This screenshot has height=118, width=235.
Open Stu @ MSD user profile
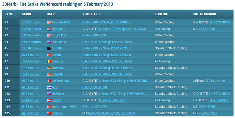(x=59, y=35)
